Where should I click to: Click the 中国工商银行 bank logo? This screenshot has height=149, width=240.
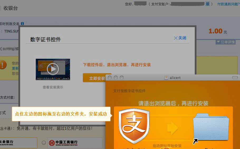click(63, 143)
